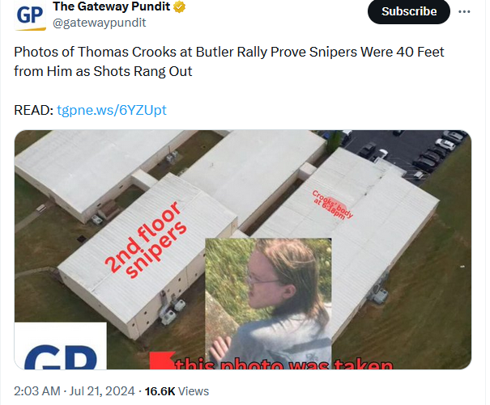Screen dimensions: 490x405
Task: Open the three-dot more options menu
Action: click(464, 12)
